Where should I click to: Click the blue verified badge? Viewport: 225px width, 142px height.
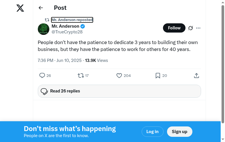(x=83, y=26)
